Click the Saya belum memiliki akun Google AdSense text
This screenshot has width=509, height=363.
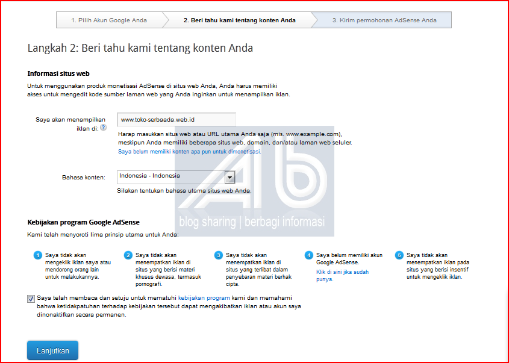[349, 258]
